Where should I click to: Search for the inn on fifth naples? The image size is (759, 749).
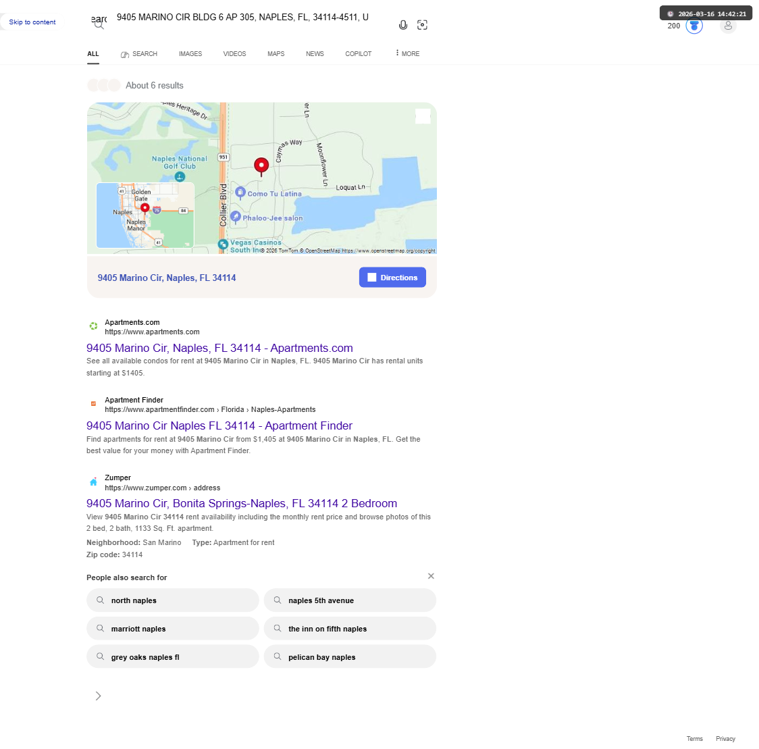tap(350, 628)
